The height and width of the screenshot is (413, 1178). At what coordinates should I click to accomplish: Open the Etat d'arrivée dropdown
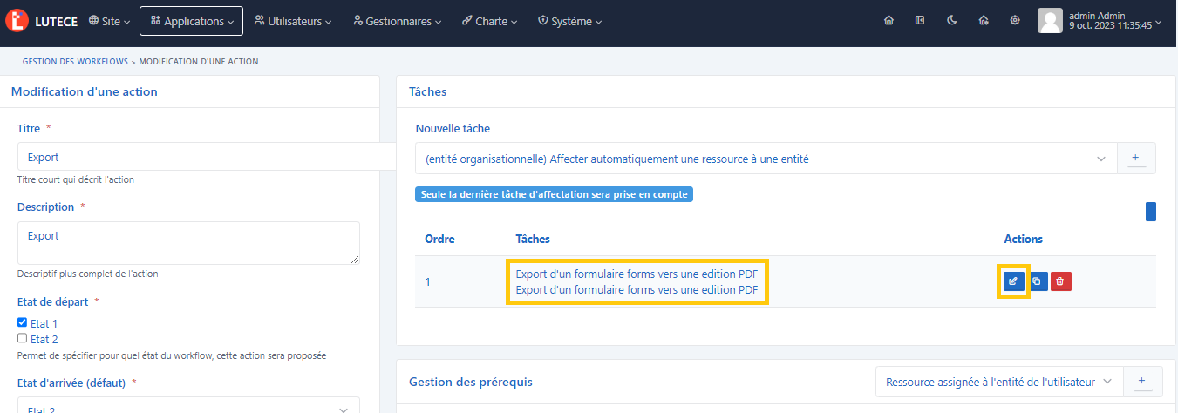click(x=188, y=405)
